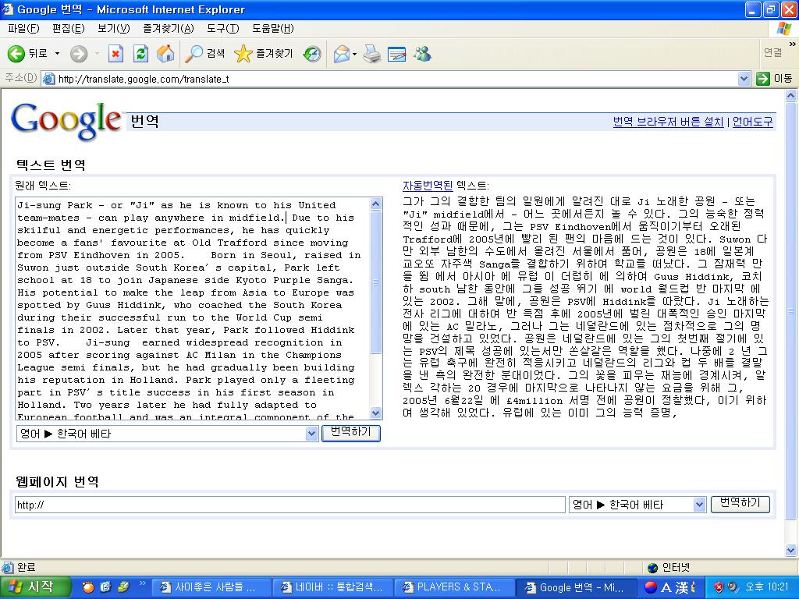
Task: Open webpage translation language dropdown
Action: click(x=699, y=505)
